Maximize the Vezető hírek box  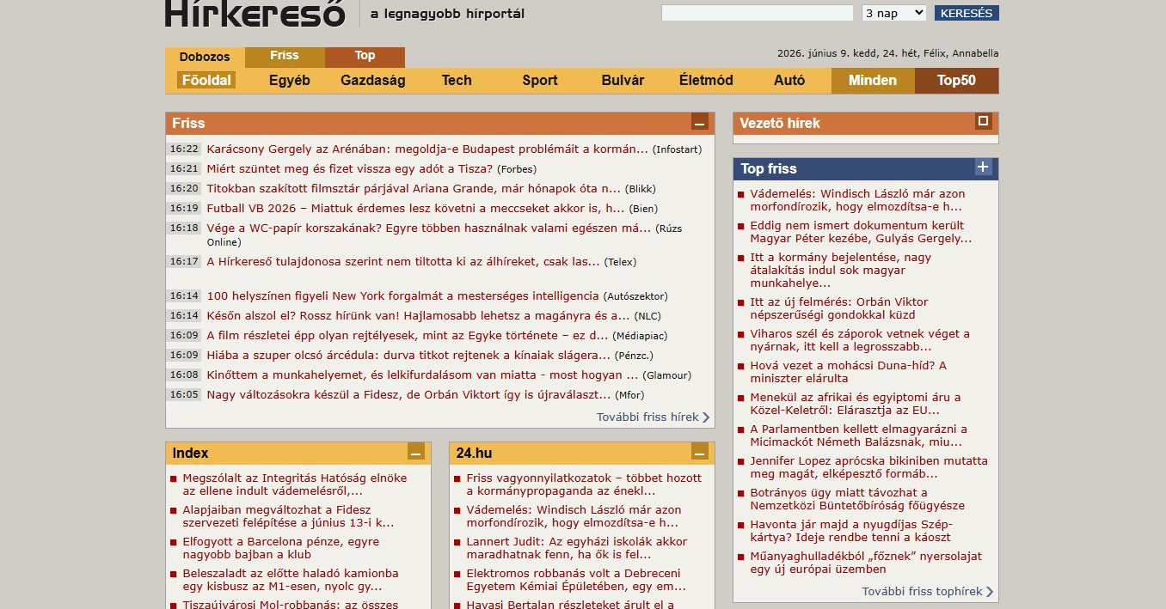click(984, 121)
